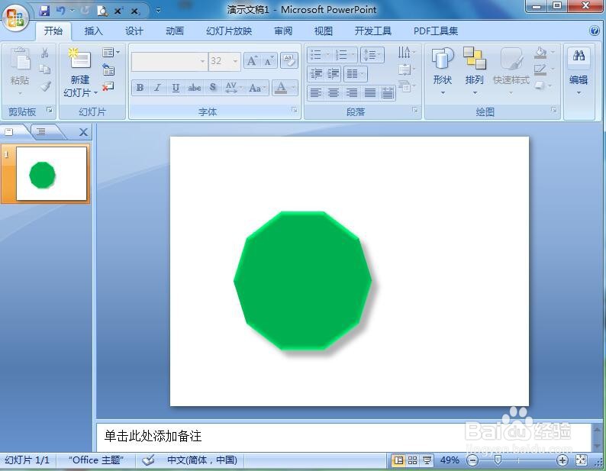Screen dimensions: 606x471
Task: Toggle bold formatting
Action: 140,88
